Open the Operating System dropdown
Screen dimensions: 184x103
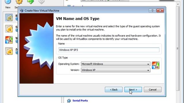coord(116,64)
